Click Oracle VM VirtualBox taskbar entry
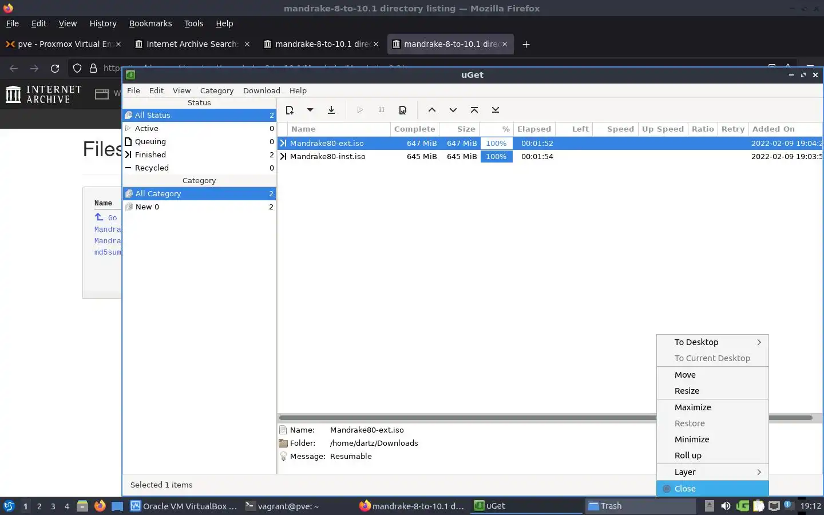824x515 pixels. coord(184,506)
